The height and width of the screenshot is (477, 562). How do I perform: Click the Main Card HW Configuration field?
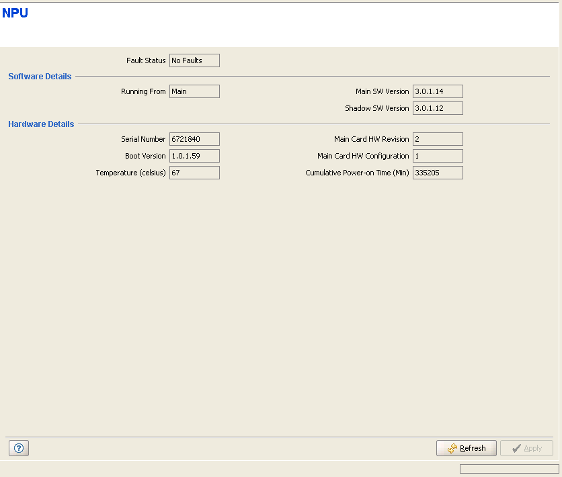[438, 156]
